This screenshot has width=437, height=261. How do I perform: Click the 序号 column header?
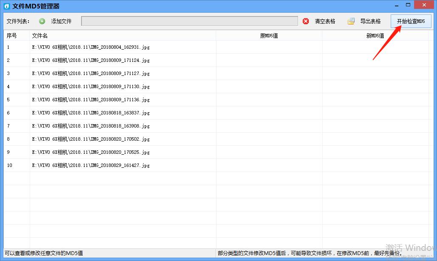(x=17, y=36)
